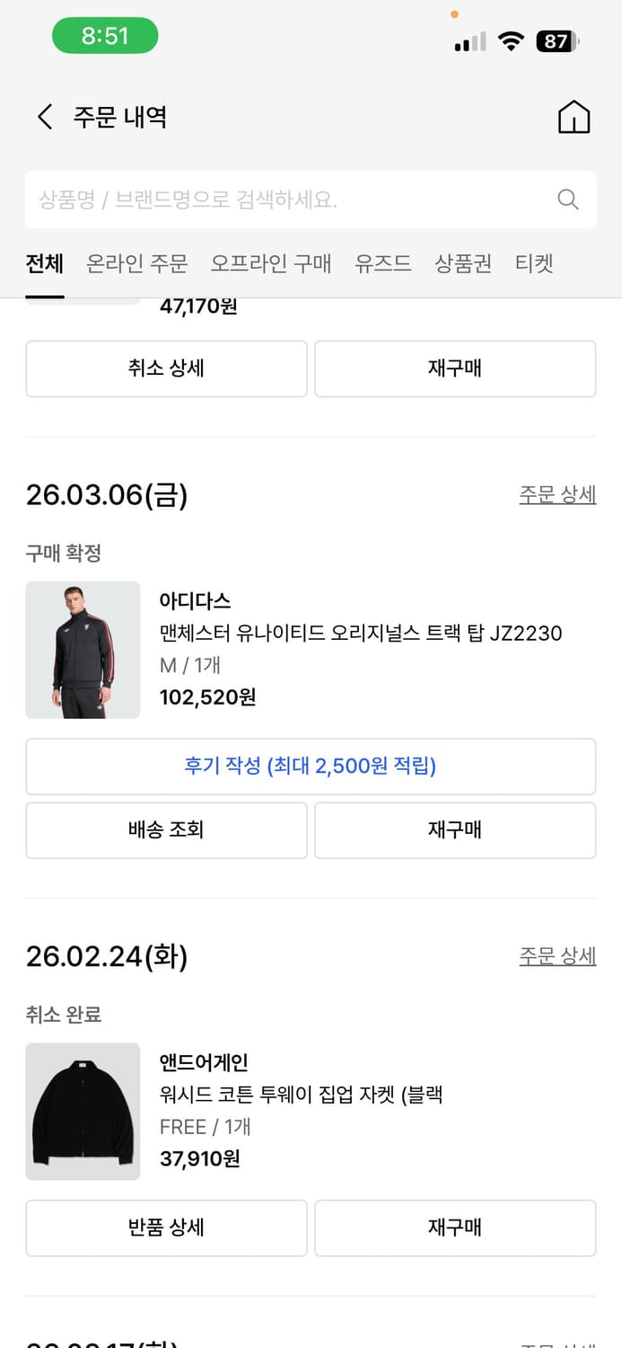622x1348 pixels.
Task: Tap the search magnifier icon
Action: 567,200
